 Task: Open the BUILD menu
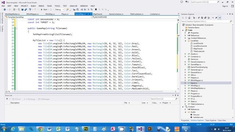tap(33, 6)
